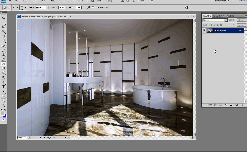Toggle lock position

218,25
